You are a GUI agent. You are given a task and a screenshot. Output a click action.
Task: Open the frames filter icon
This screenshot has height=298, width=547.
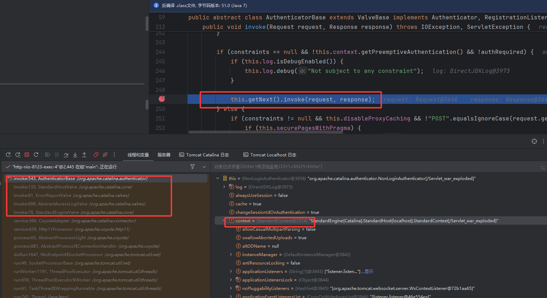tap(193, 167)
